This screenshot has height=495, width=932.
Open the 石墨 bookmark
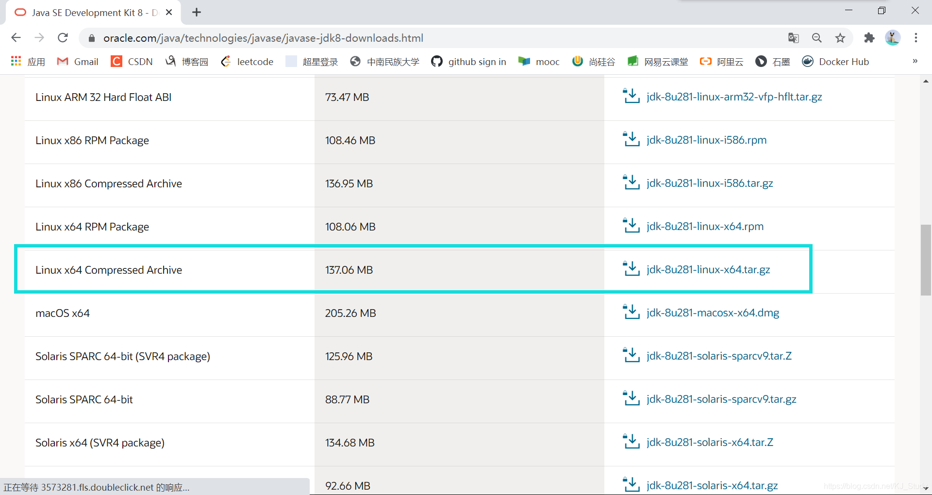pyautogui.click(x=773, y=62)
